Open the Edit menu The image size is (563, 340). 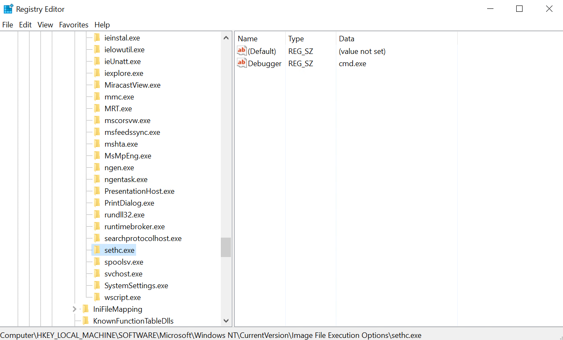click(x=25, y=25)
